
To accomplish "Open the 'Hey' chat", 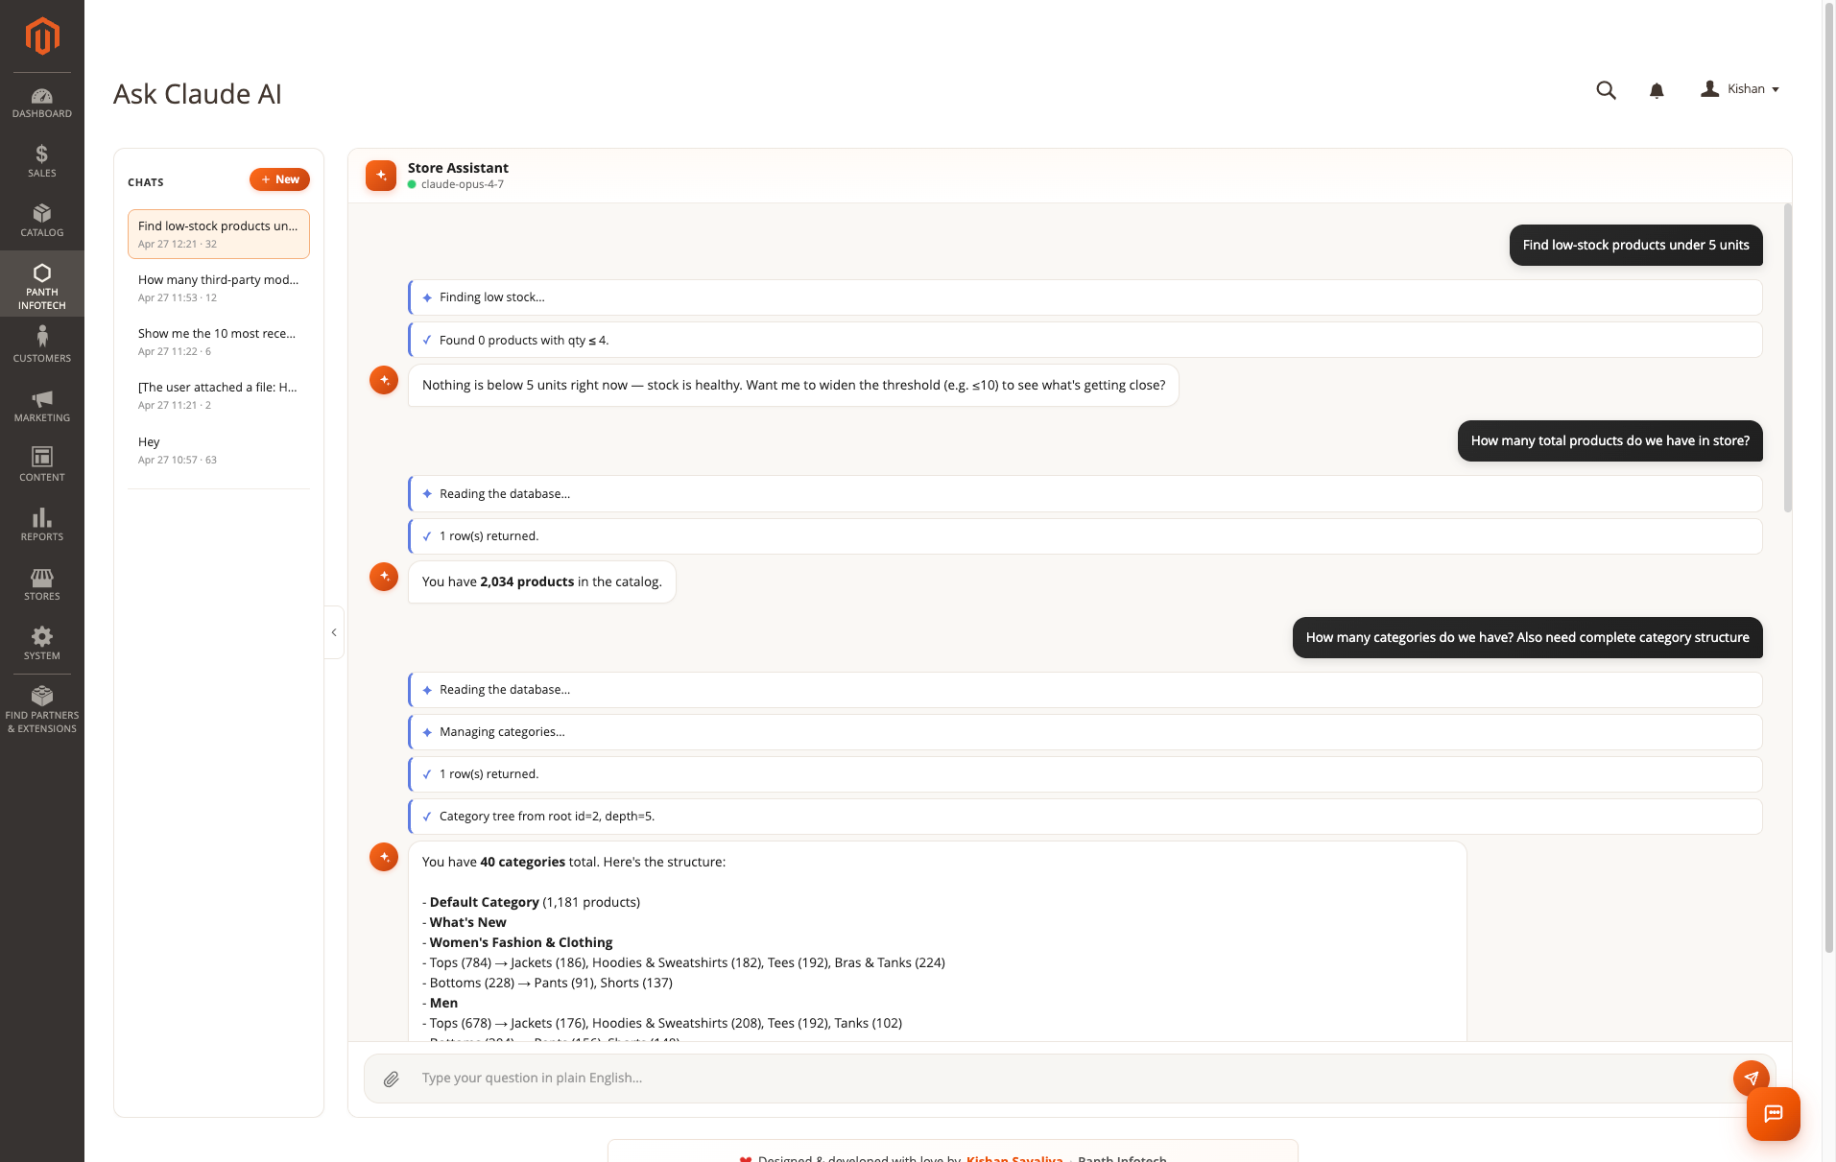I will (219, 450).
